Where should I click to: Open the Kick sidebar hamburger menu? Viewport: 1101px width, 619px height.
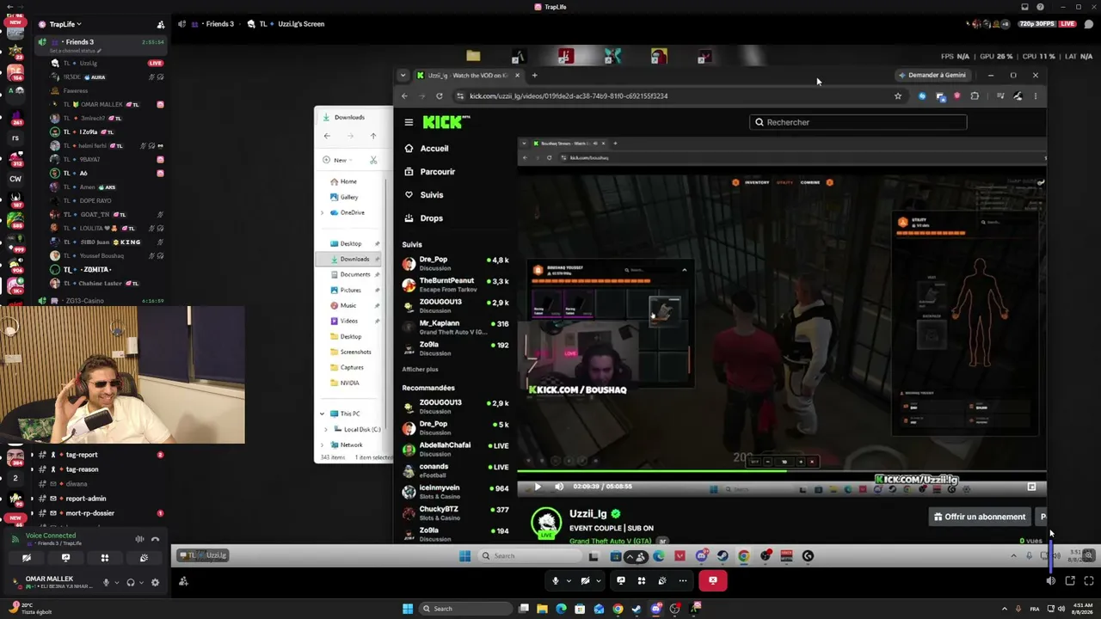(409, 122)
